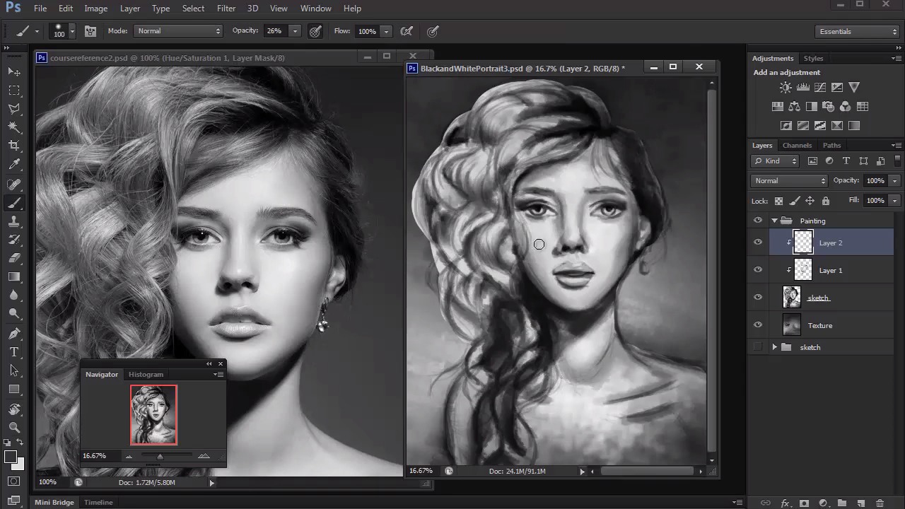
Task: Open the File menu
Action: pos(40,8)
